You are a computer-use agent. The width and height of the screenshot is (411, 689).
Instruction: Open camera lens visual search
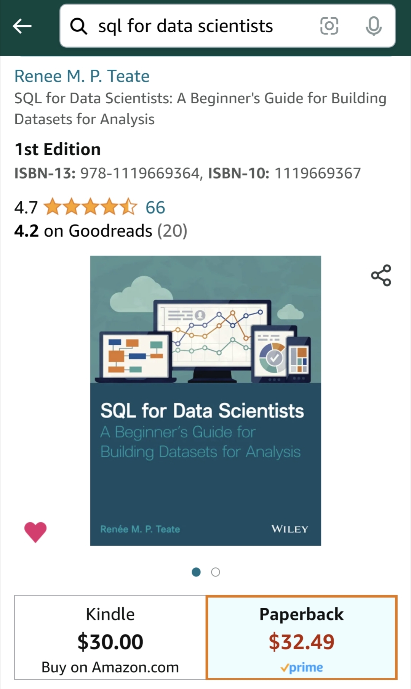(x=329, y=26)
